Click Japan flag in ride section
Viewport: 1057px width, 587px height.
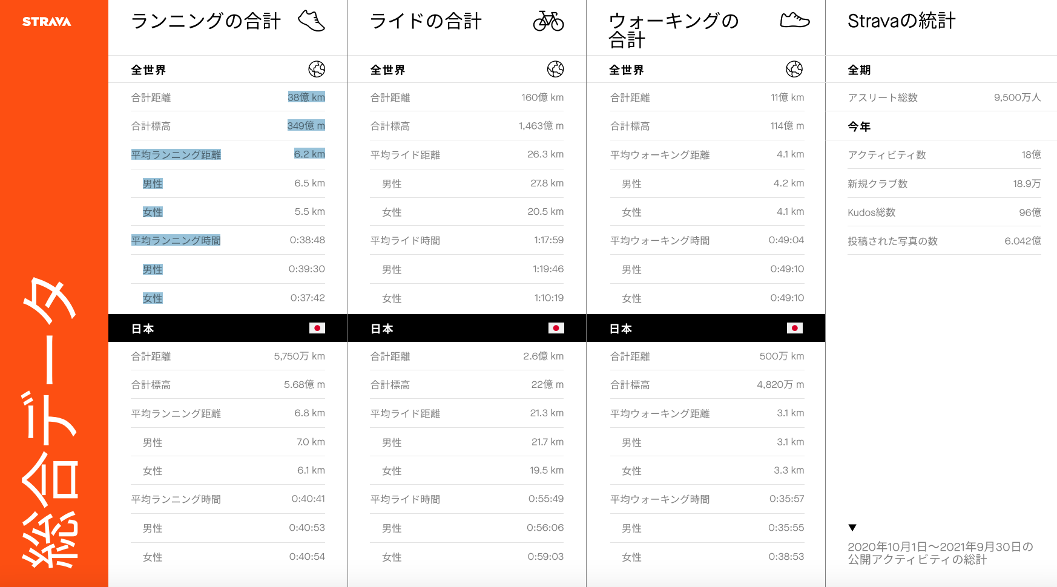[556, 328]
